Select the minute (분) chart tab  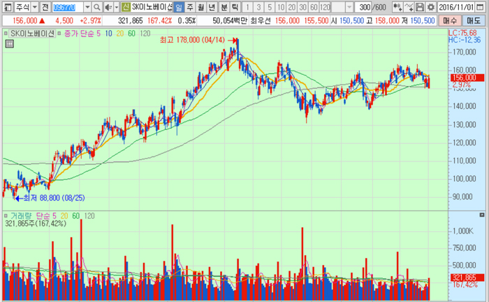(x=224, y=7)
